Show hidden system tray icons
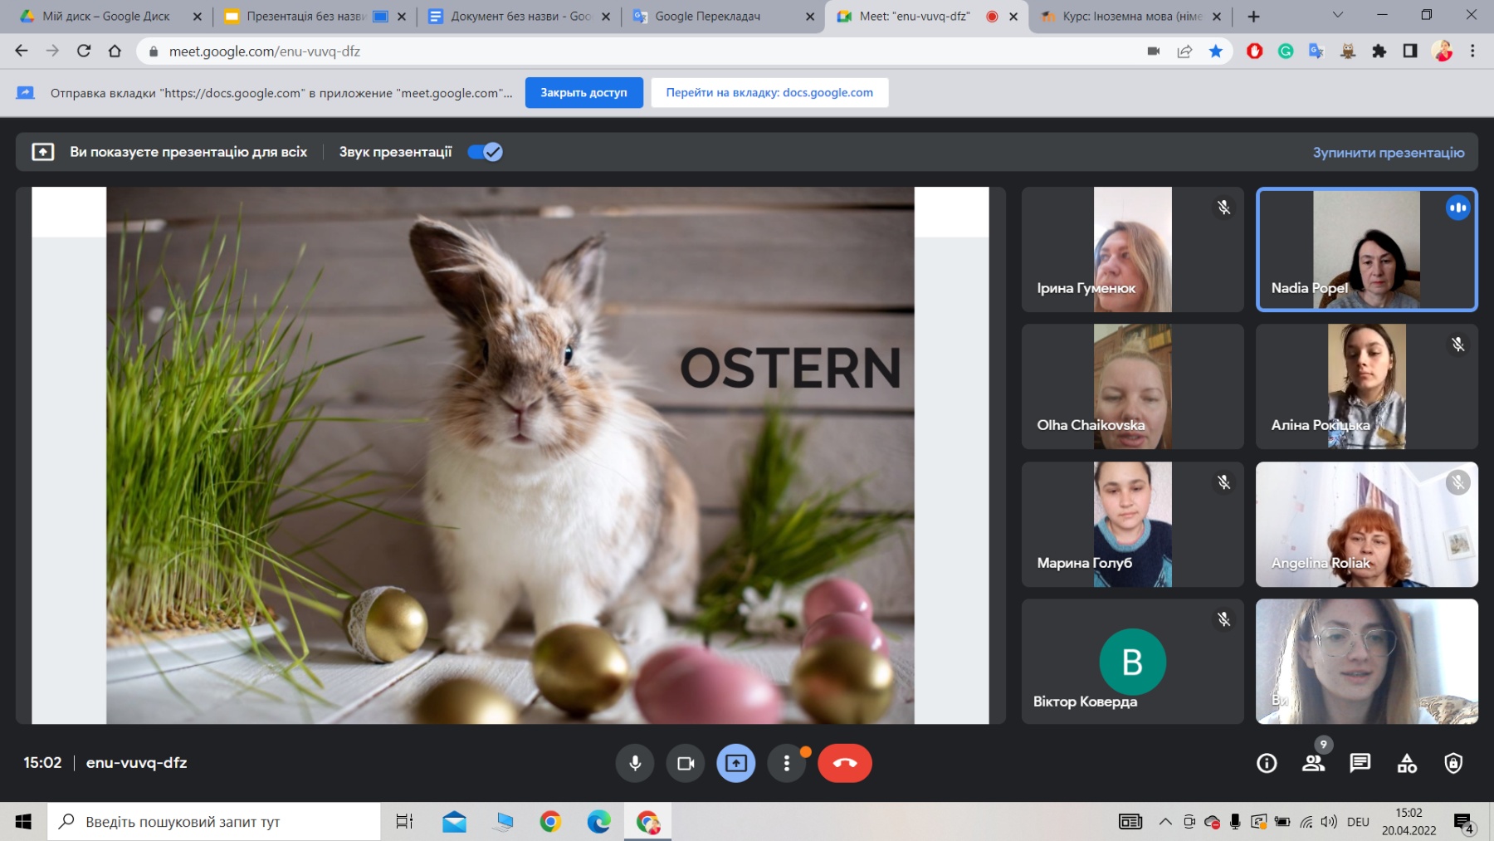Image resolution: width=1494 pixels, height=841 pixels. click(x=1165, y=822)
